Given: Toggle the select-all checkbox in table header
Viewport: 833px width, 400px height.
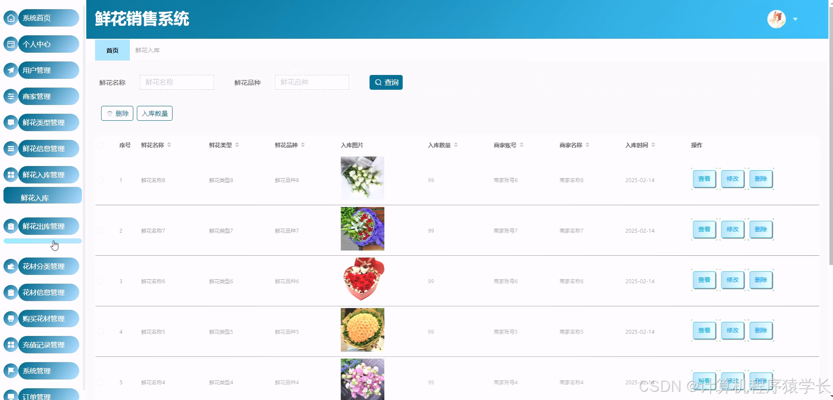Looking at the screenshot, I should tap(101, 145).
